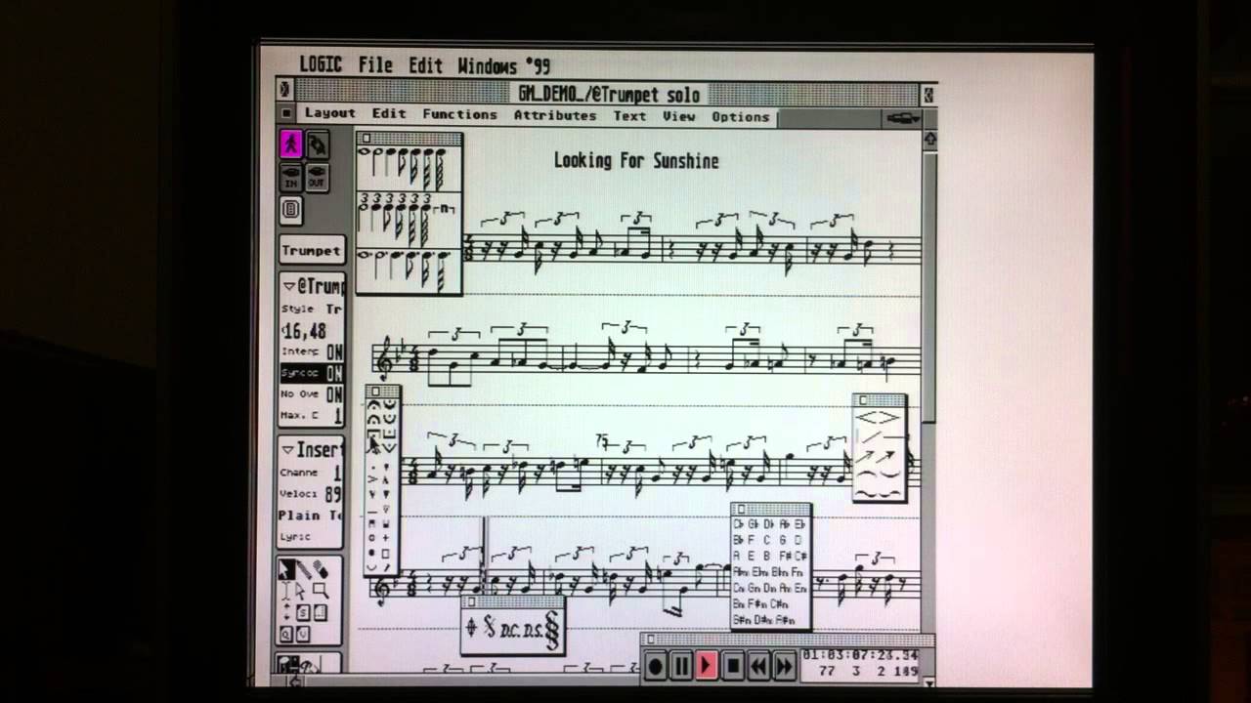Open the Plain Text style dropdown
The width and height of the screenshot is (1251, 703).
[312, 516]
